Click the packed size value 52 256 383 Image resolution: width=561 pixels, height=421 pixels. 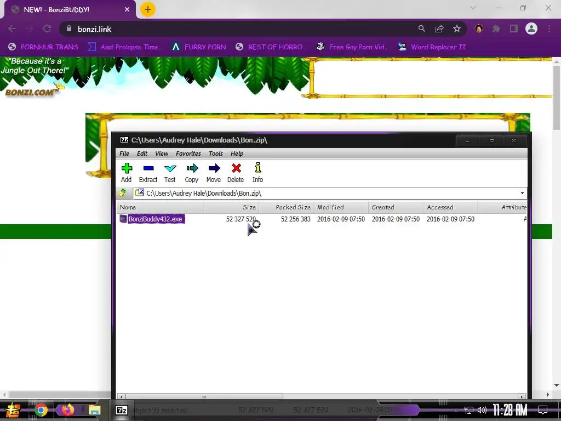(x=295, y=219)
